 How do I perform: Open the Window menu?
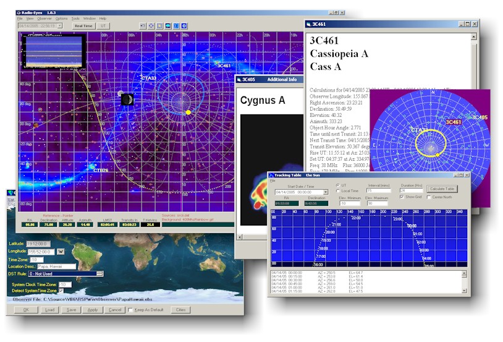tap(90, 19)
